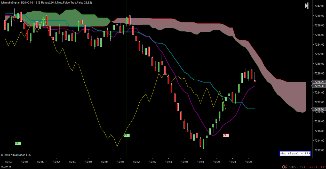Click the 7224.00 price axis label

coord(320,92)
